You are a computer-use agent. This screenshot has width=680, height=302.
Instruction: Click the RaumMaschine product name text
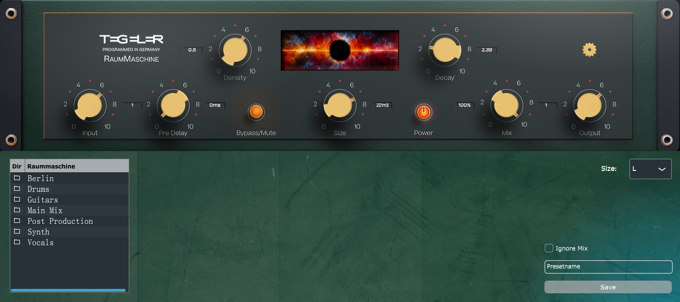point(131,59)
